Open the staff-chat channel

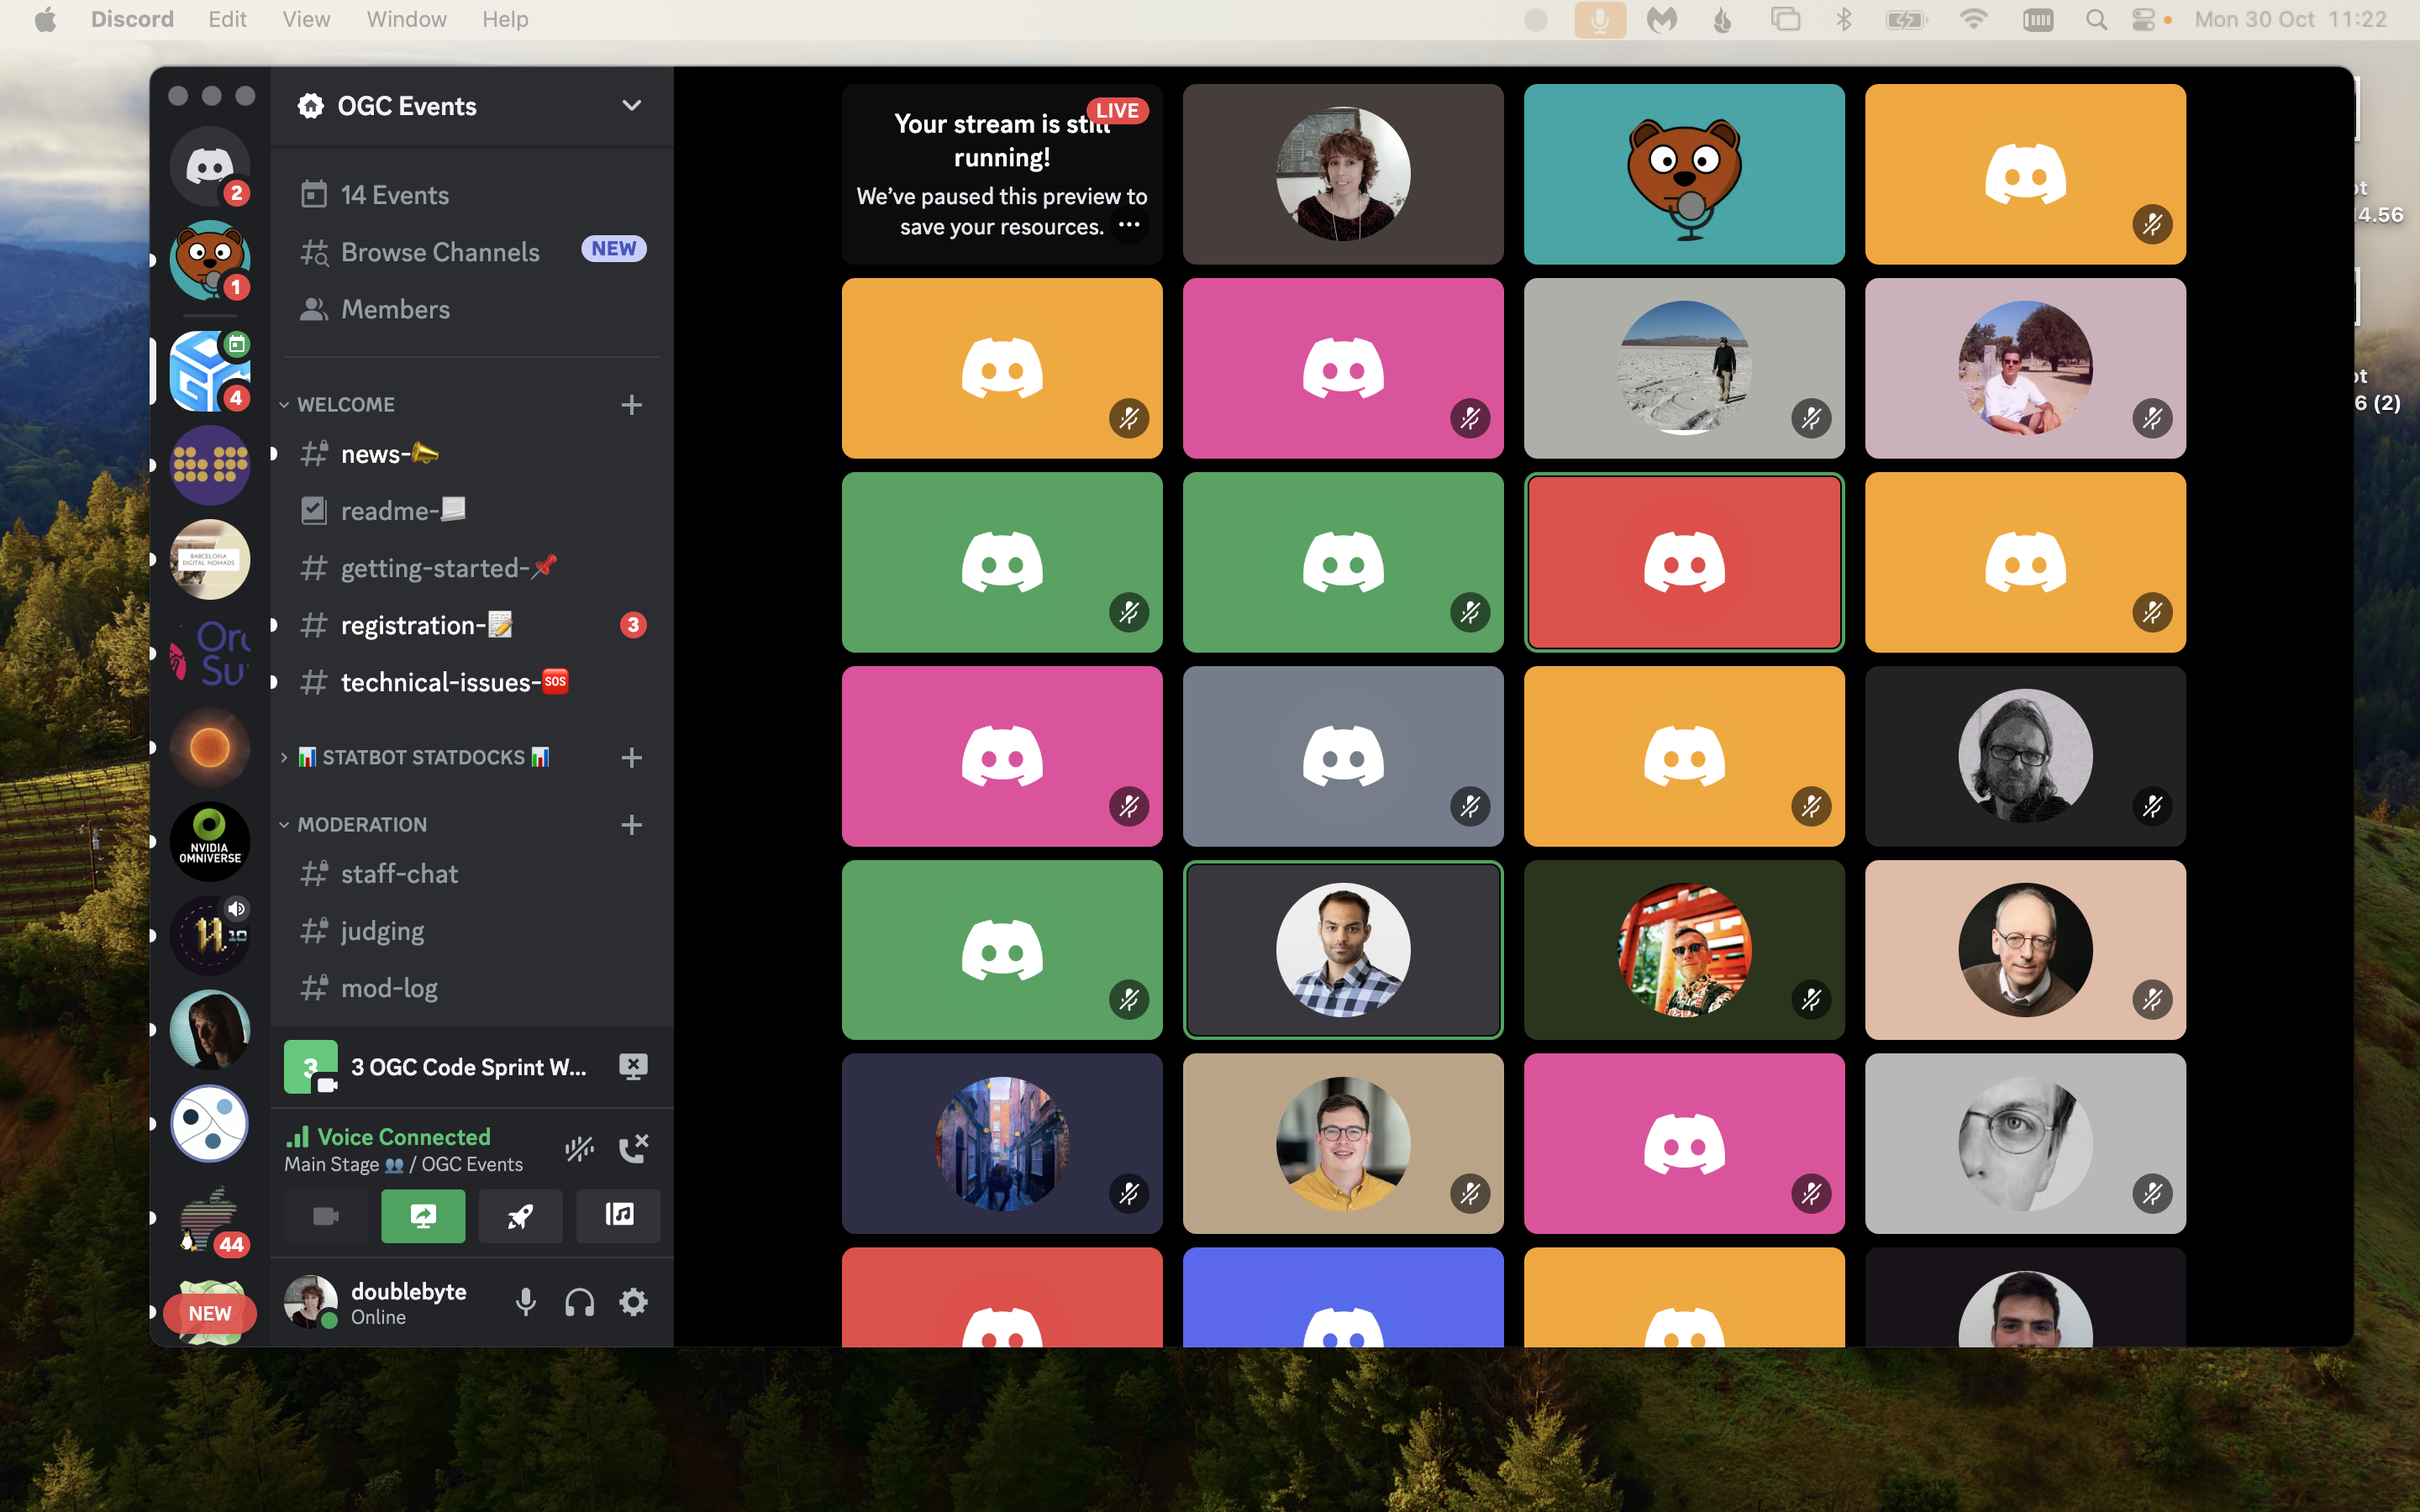click(x=472, y=874)
